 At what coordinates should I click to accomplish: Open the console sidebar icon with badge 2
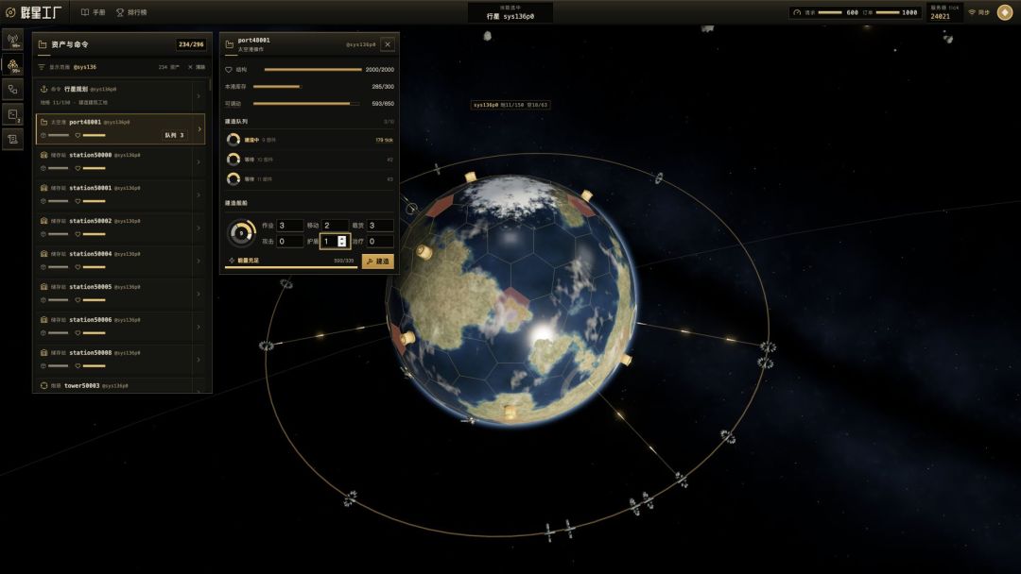tap(13, 114)
